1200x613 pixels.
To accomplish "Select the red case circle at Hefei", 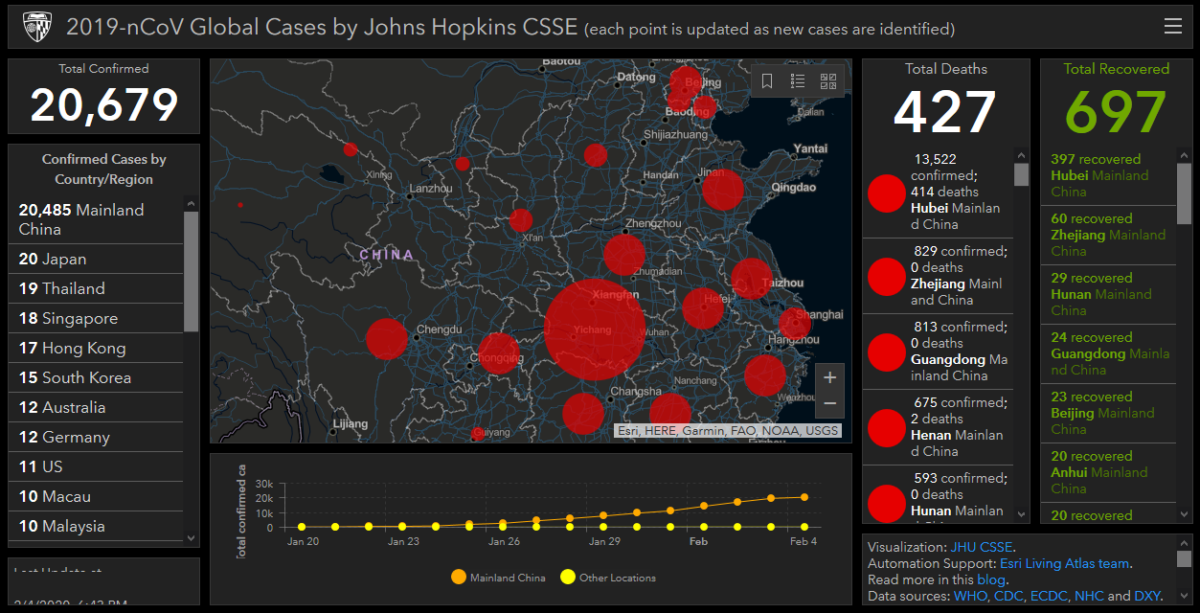I will coord(703,308).
